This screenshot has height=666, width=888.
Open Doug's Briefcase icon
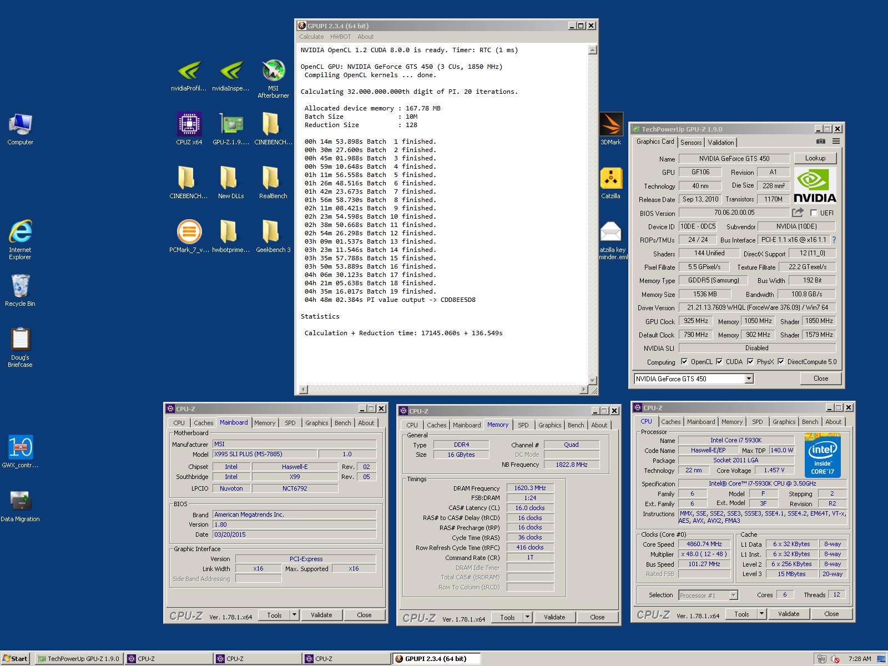click(x=20, y=347)
